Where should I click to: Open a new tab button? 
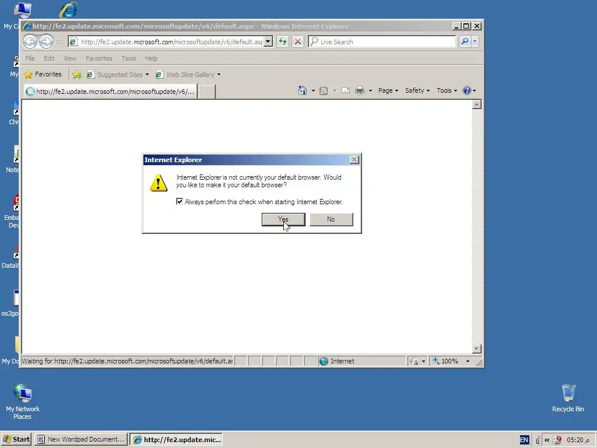point(207,92)
